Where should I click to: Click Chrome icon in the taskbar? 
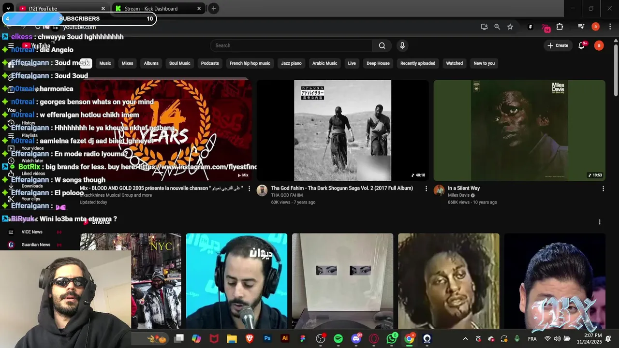click(x=409, y=339)
